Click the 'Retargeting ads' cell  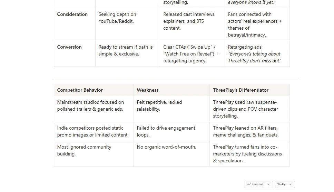257,54
